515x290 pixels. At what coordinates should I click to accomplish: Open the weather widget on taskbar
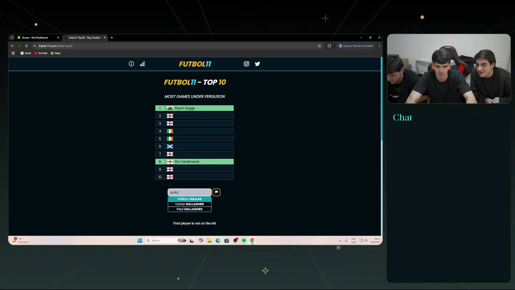(x=21, y=240)
